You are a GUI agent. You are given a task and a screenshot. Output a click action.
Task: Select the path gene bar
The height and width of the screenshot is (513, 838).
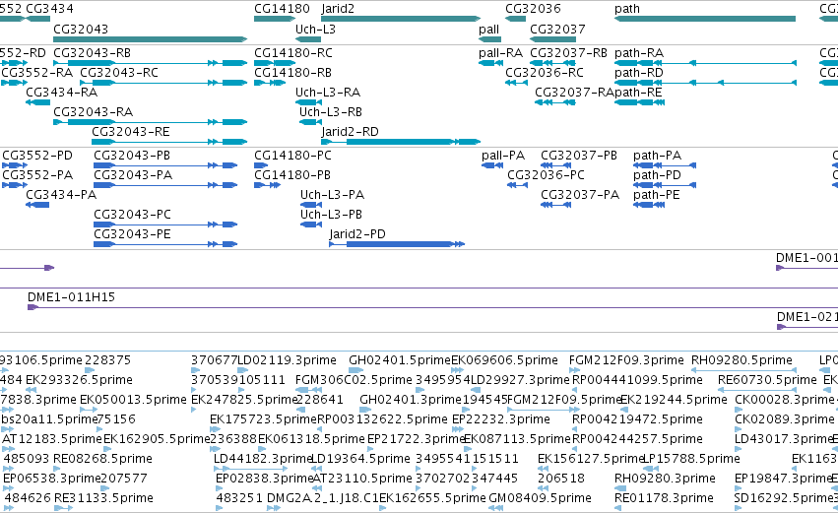[x=705, y=19]
